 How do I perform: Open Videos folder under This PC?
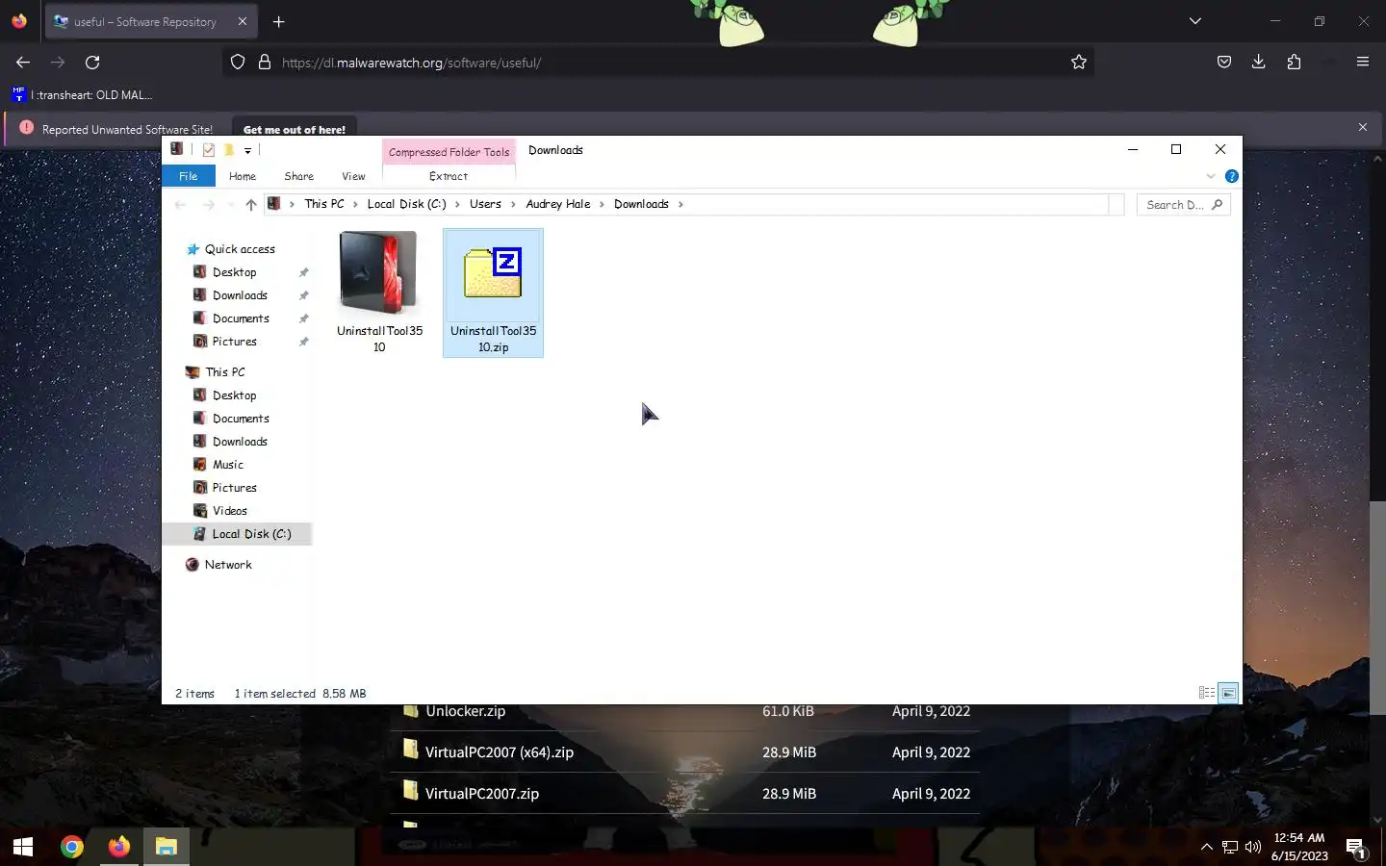(230, 511)
